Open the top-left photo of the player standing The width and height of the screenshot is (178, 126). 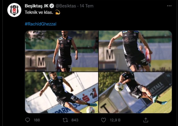(x=61, y=51)
